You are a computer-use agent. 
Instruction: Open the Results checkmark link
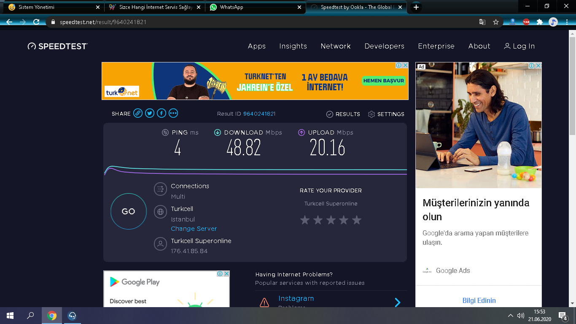coord(343,114)
